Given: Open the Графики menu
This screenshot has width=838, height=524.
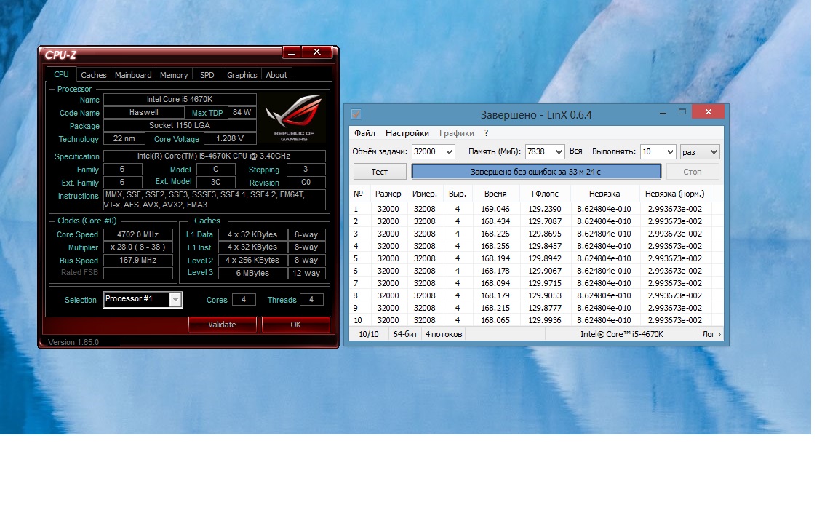Looking at the screenshot, I should coord(456,133).
